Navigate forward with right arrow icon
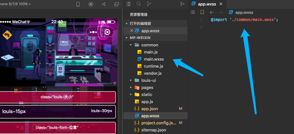The image size is (294, 134). tap(221, 12)
